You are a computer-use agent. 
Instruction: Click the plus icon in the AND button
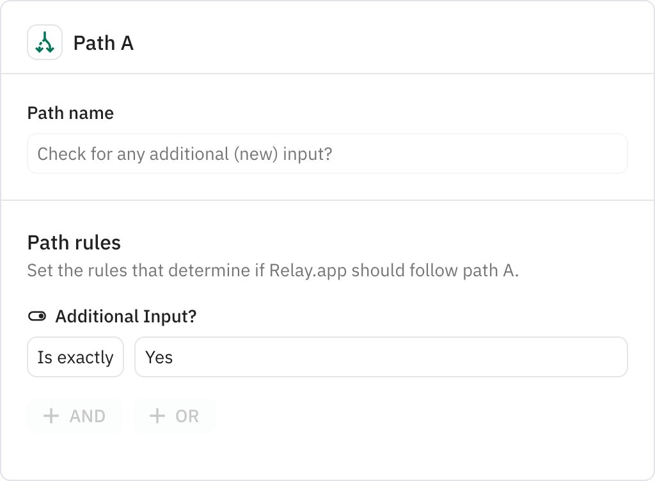[52, 416]
